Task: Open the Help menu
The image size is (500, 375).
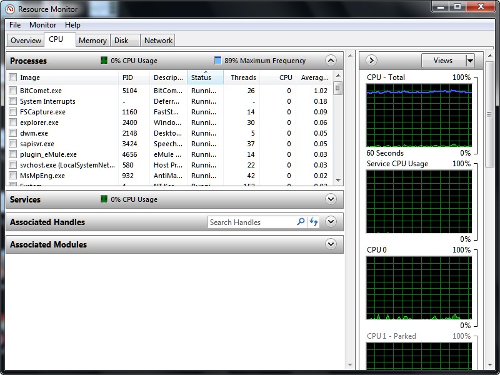Action: [x=72, y=25]
